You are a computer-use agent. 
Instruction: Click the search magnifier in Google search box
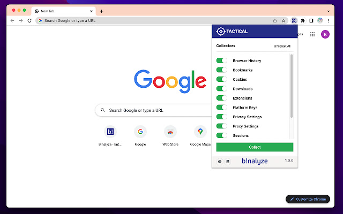point(102,110)
